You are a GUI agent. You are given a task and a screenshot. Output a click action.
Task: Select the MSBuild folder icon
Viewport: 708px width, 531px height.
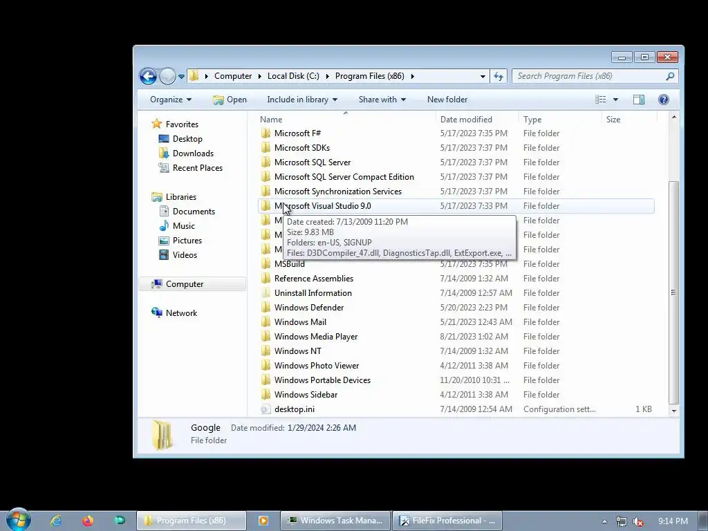266,263
